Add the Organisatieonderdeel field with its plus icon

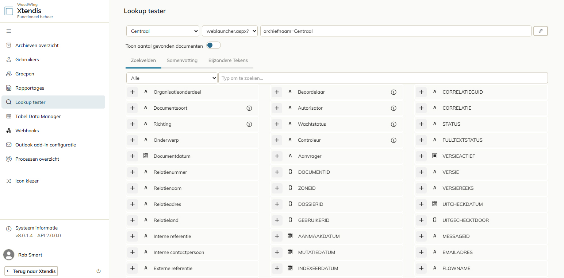(x=133, y=92)
